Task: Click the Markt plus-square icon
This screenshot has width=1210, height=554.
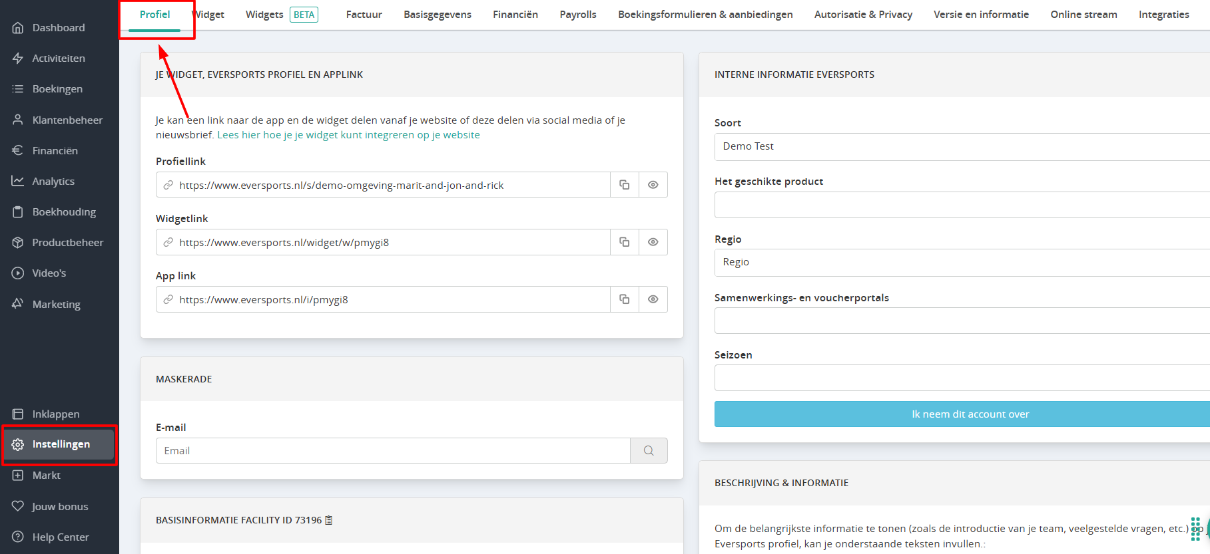Action: click(18, 475)
